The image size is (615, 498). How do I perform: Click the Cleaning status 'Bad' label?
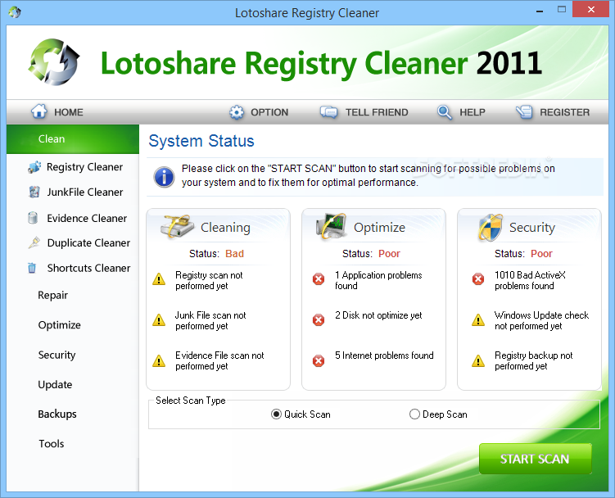[x=234, y=254]
